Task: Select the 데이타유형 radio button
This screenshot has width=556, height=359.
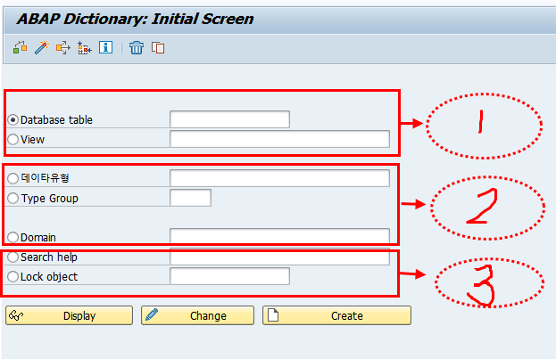Action: [x=12, y=178]
